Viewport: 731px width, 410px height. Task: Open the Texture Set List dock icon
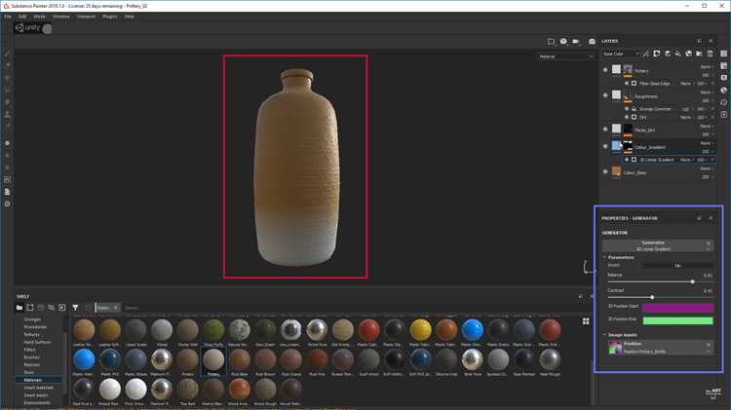[723, 54]
